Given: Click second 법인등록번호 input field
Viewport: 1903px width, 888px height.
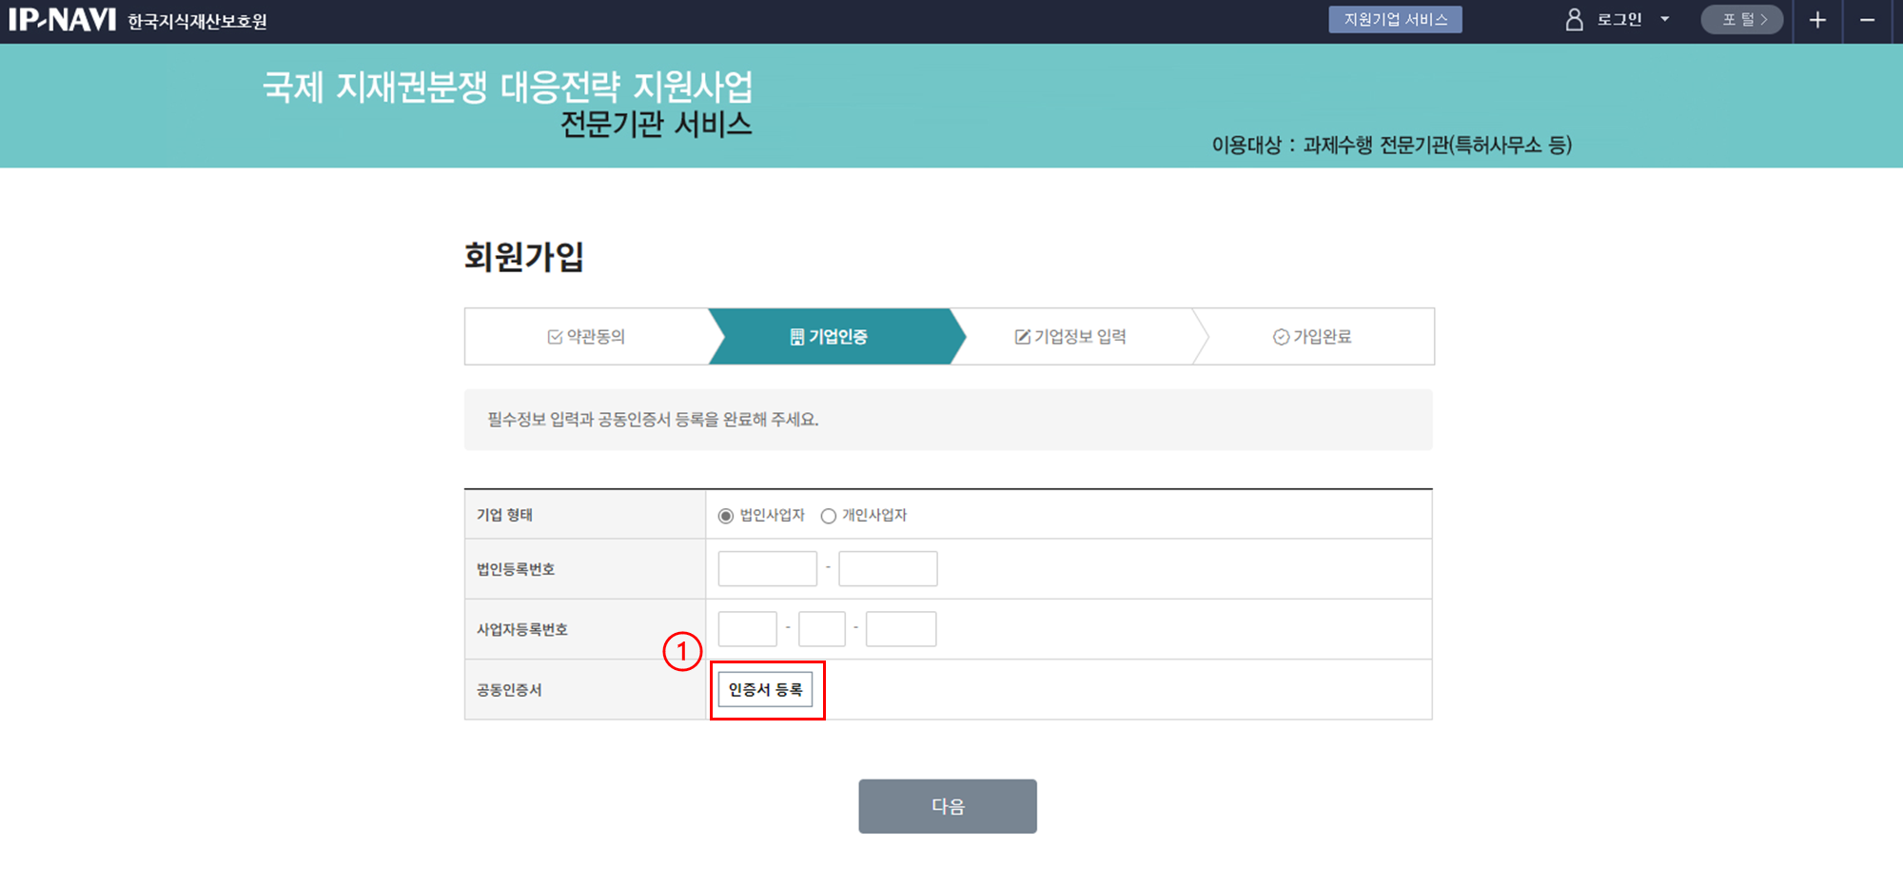Looking at the screenshot, I should pyautogui.click(x=888, y=569).
